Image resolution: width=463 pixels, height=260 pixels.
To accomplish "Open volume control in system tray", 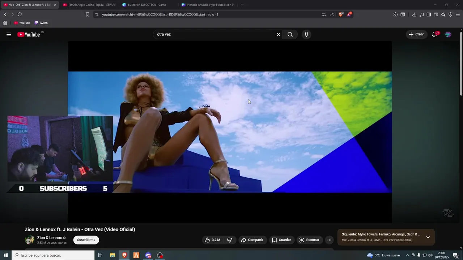I will click(430, 255).
